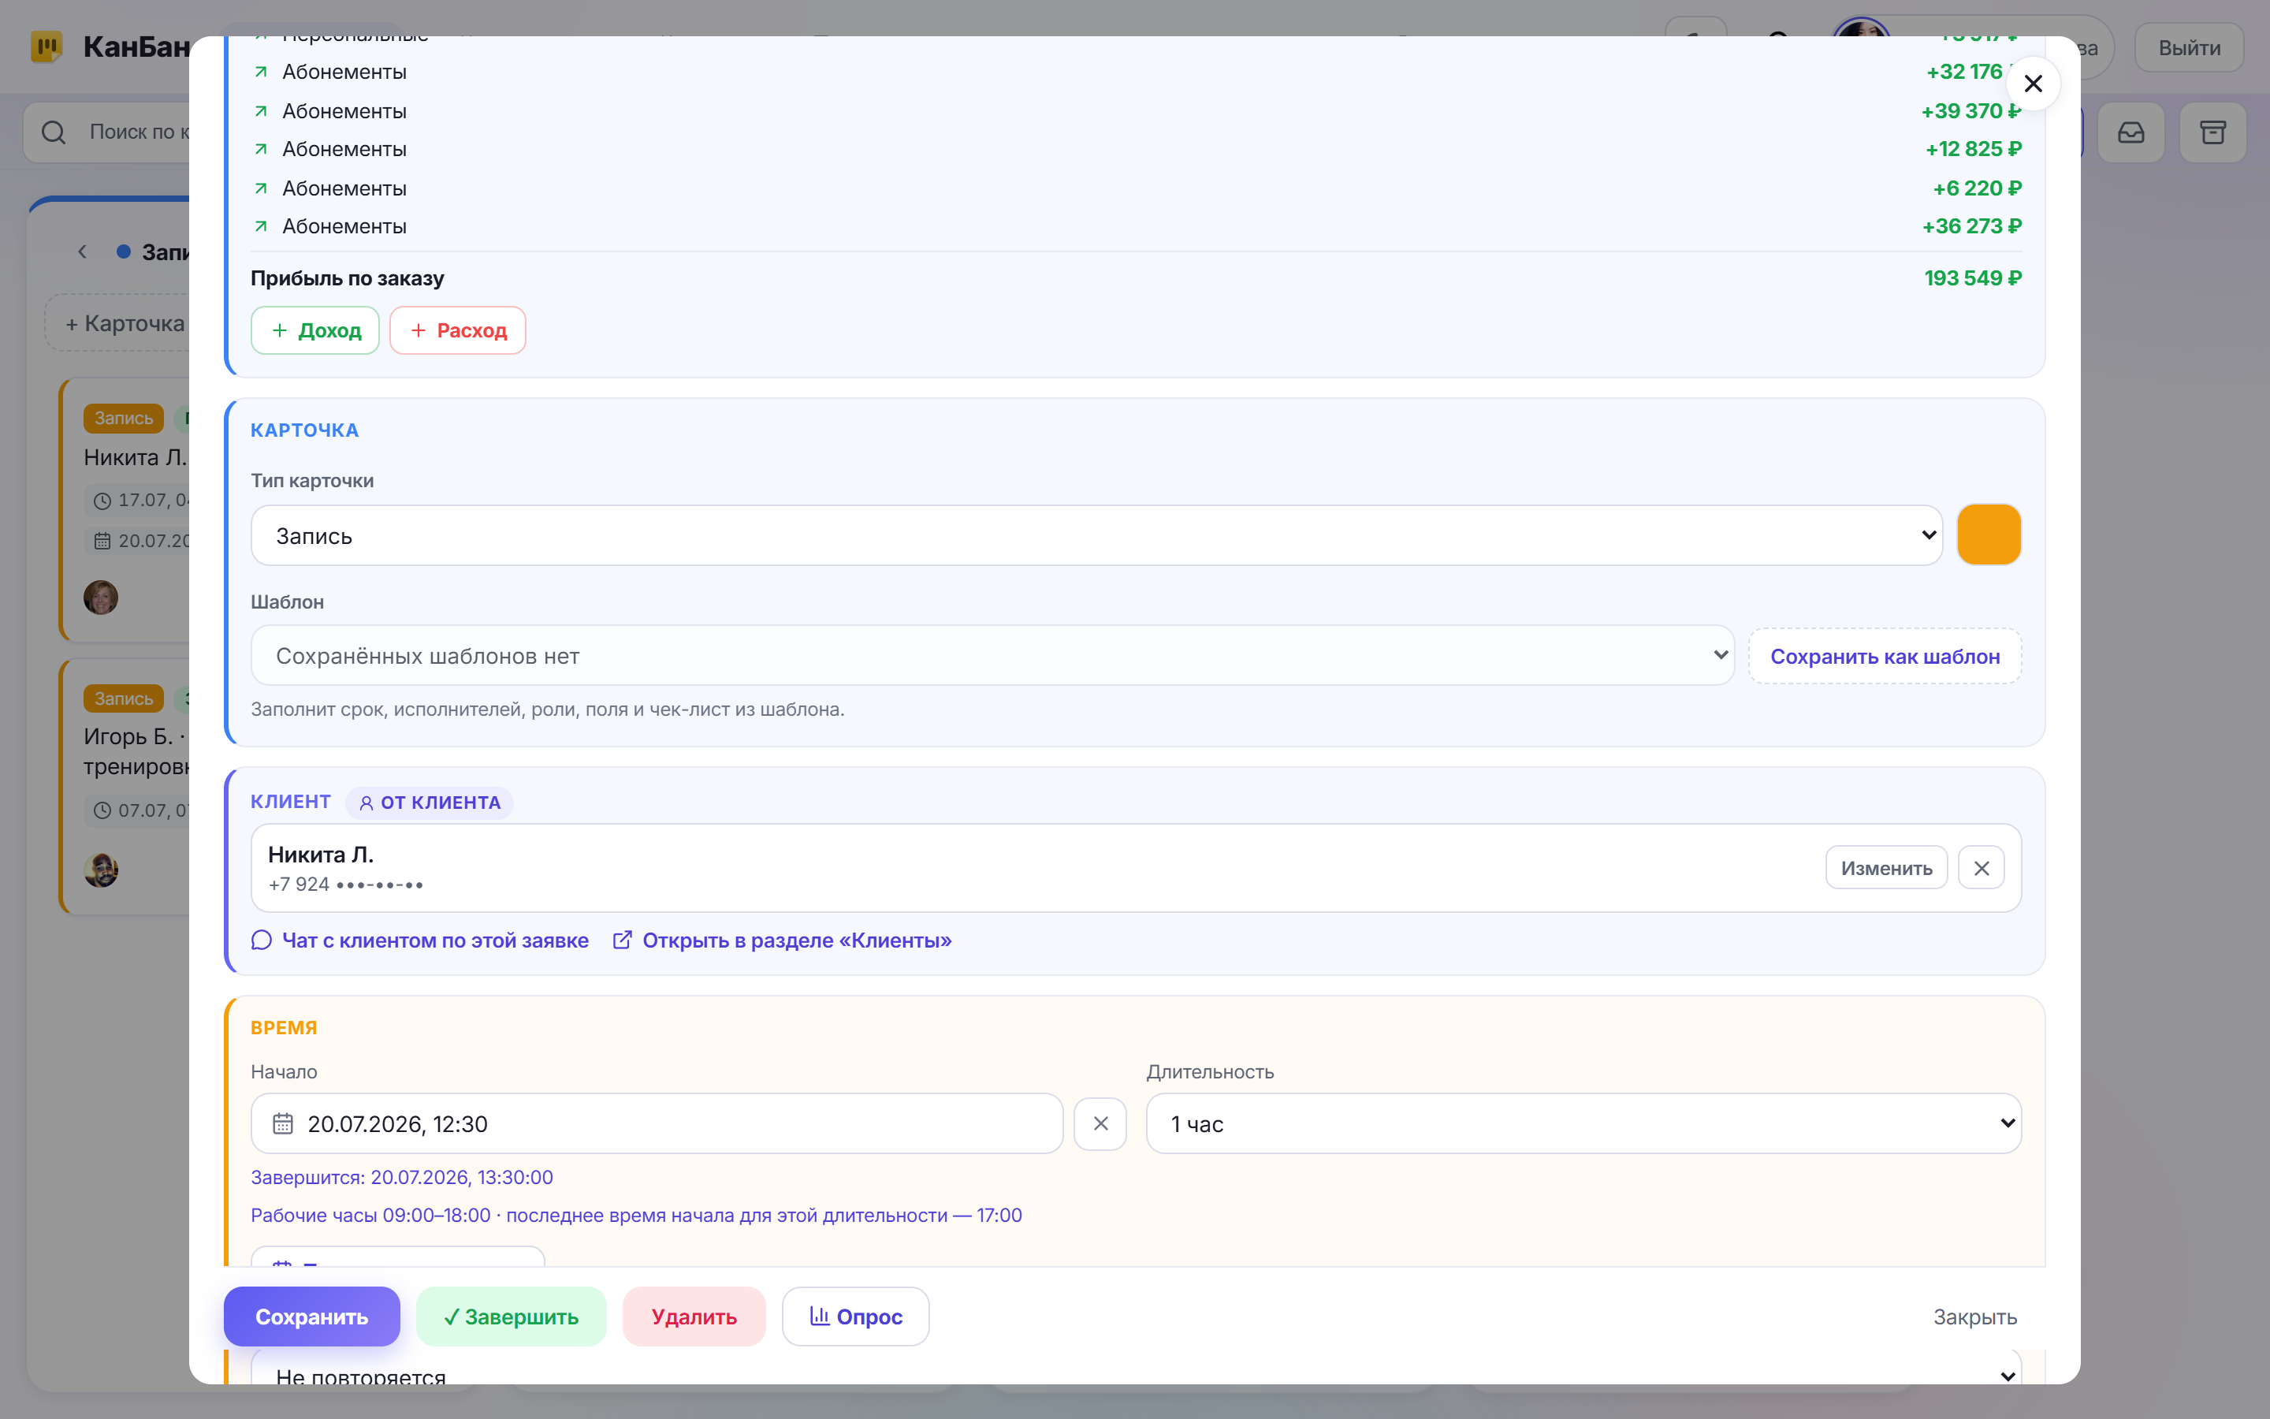Click Закрыть at the dialog footer
Image resolution: width=2270 pixels, height=1419 pixels.
(1974, 1317)
